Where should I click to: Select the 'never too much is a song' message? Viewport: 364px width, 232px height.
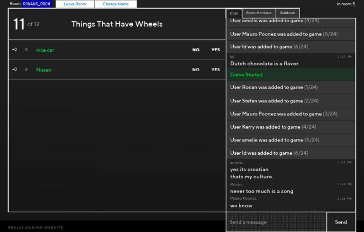[262, 191]
